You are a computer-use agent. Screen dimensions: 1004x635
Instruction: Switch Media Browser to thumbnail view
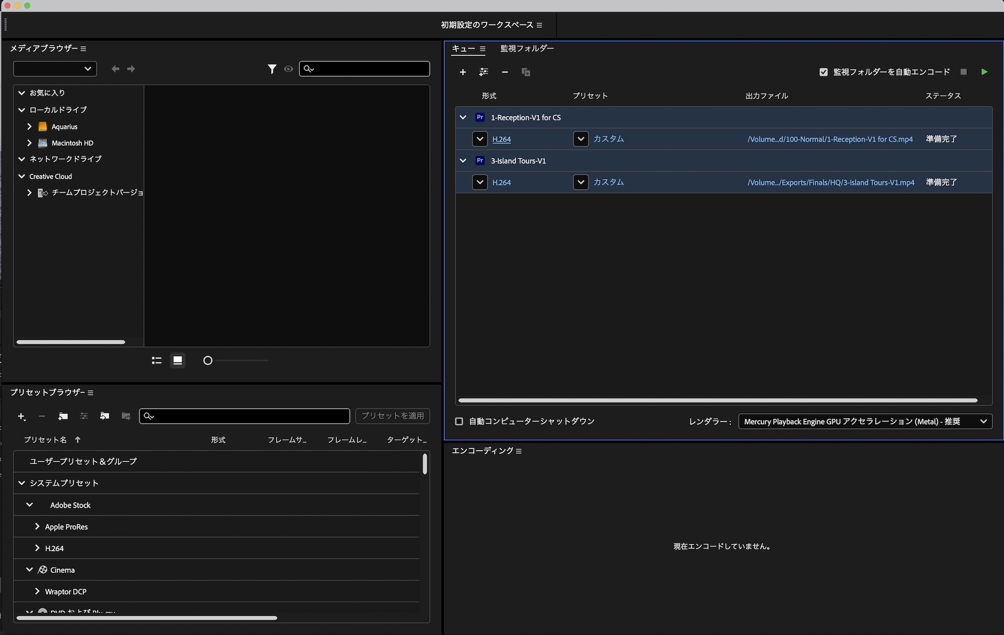177,360
